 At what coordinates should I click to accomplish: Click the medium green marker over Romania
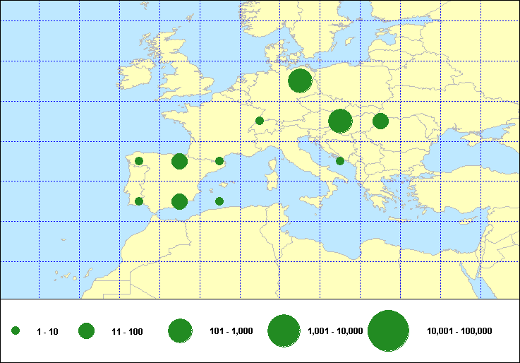(x=380, y=121)
